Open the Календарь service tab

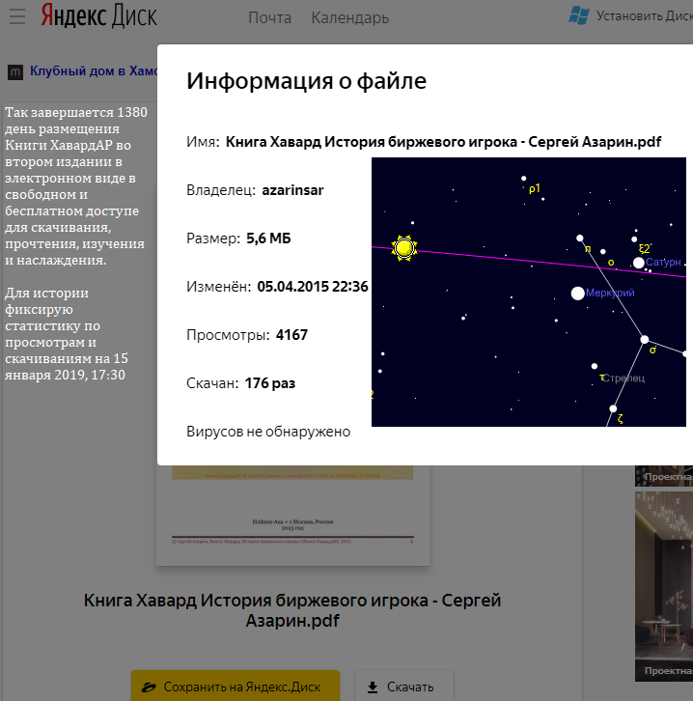[x=349, y=18]
